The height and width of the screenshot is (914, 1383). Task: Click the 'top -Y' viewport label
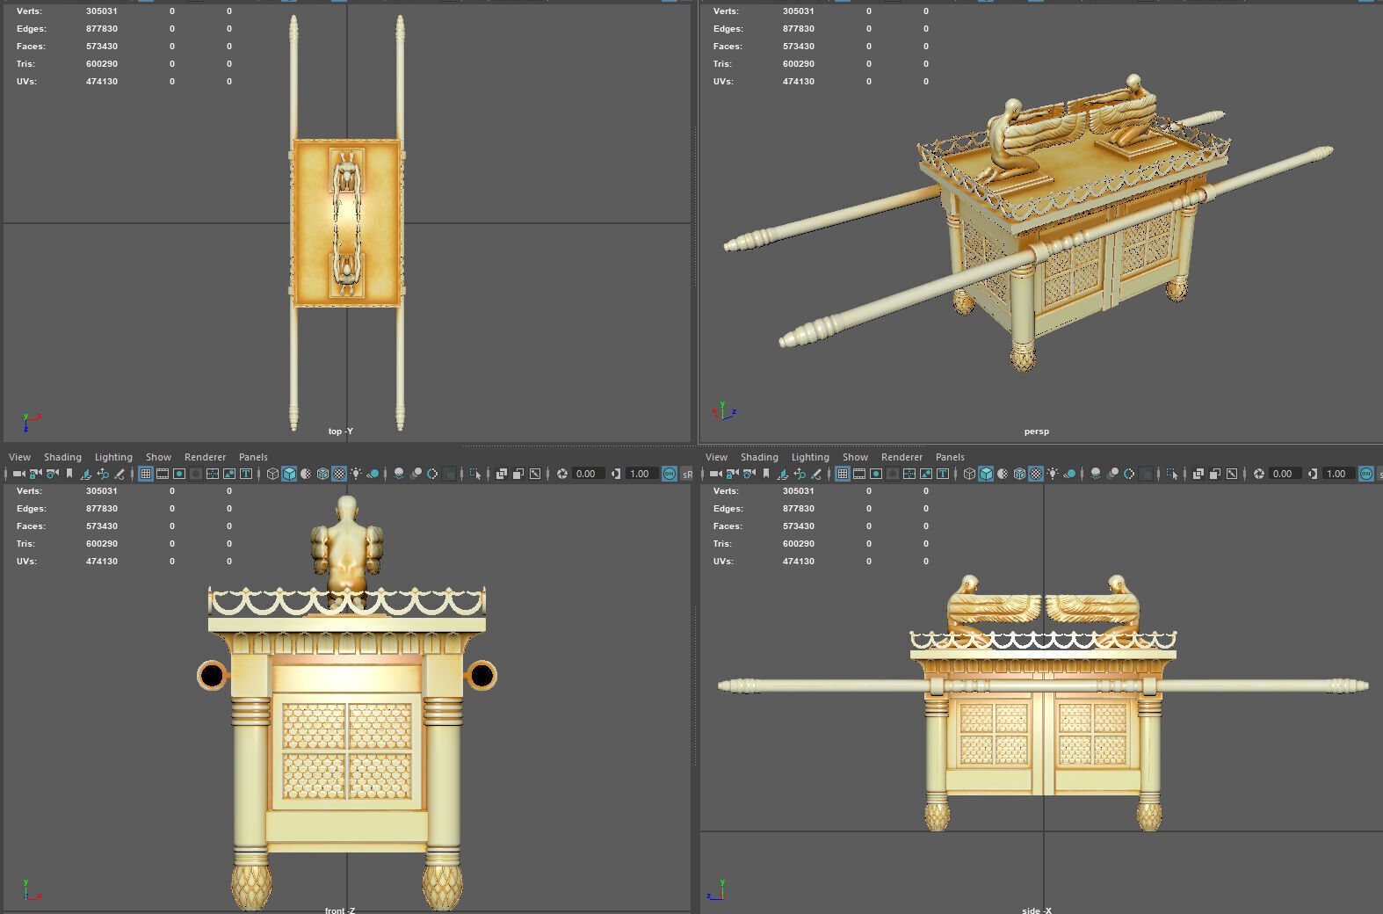[x=341, y=432]
